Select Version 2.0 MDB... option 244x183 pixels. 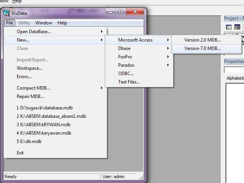(207, 40)
